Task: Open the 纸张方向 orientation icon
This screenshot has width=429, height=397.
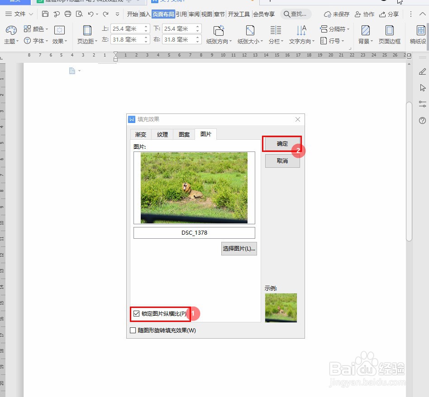Action: tap(219, 30)
